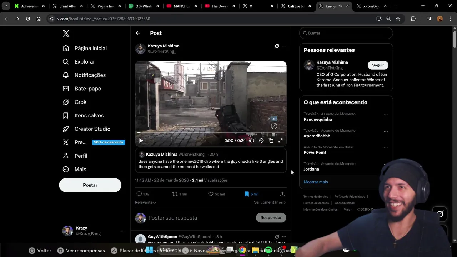Open File Explorer from the taskbar
Screen dimensions: 457x257
pos(256,250)
